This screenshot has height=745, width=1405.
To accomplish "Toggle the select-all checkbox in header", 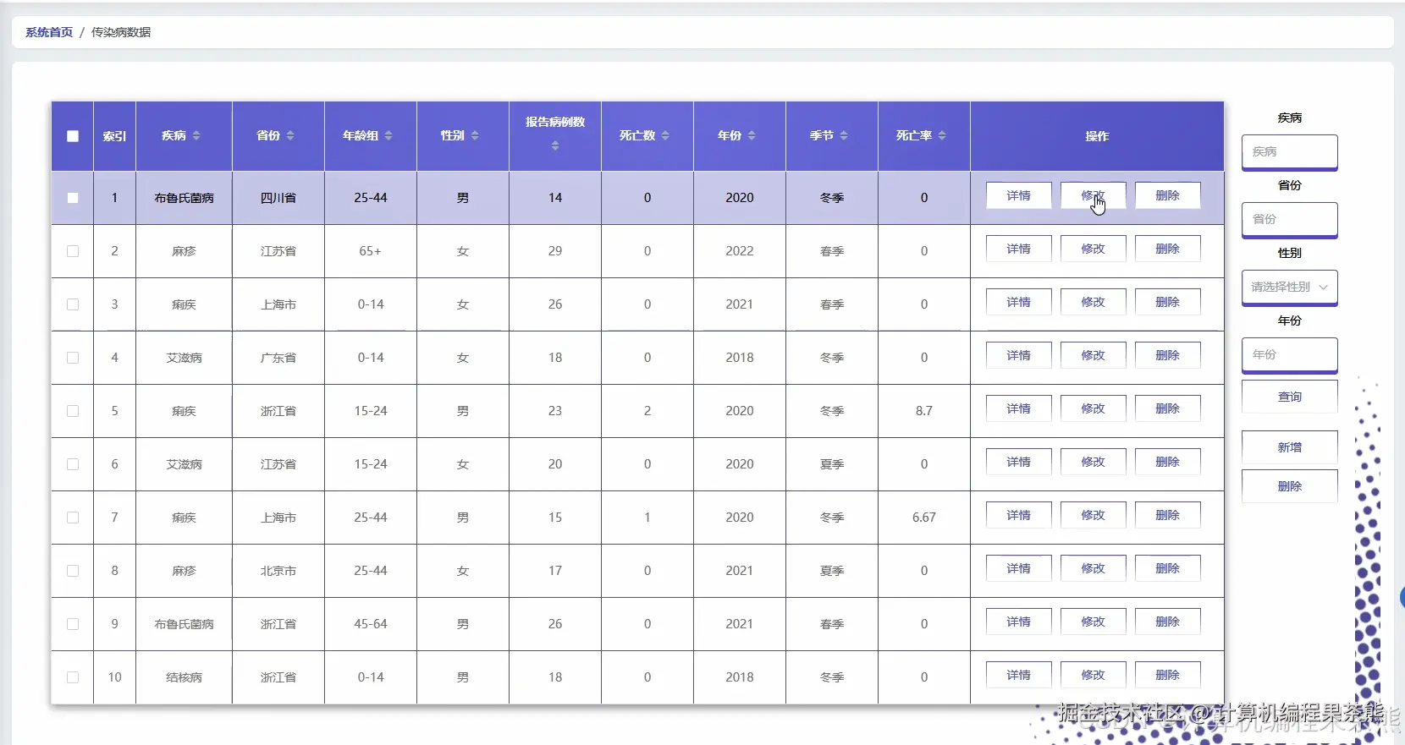I will (73, 136).
